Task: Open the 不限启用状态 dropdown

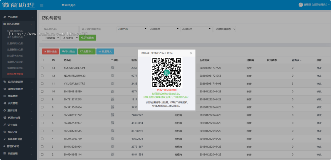Action: [x=225, y=29]
